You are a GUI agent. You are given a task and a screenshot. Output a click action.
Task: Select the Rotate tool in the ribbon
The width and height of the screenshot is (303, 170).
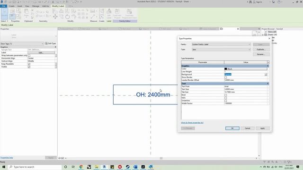click(x=67, y=17)
